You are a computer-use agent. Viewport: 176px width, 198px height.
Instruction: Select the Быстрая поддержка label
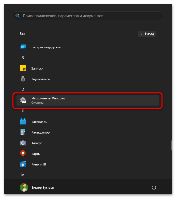tap(46, 47)
